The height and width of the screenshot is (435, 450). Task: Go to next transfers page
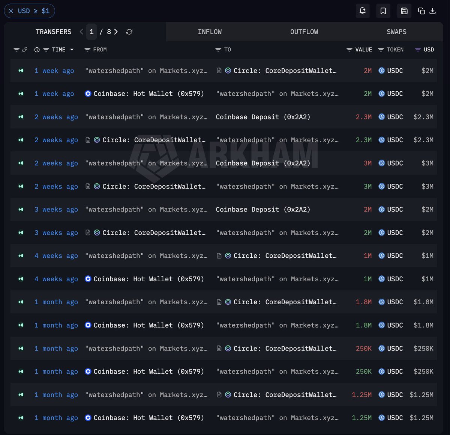(116, 32)
